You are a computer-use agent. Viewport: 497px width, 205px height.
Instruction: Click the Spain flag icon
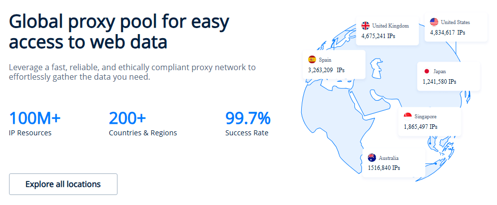312,60
